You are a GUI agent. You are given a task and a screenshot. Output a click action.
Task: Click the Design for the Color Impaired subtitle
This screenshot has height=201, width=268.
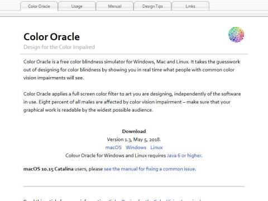(x=59, y=47)
